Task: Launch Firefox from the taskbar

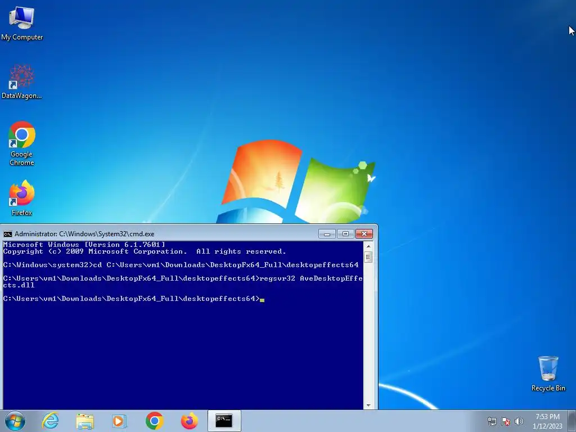Action: 189,421
